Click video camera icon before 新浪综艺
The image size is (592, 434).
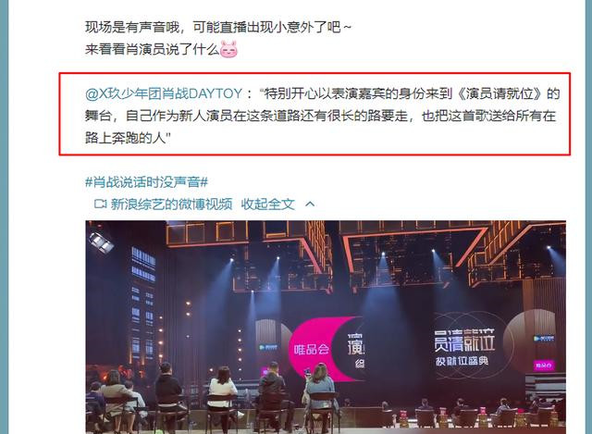(x=100, y=205)
